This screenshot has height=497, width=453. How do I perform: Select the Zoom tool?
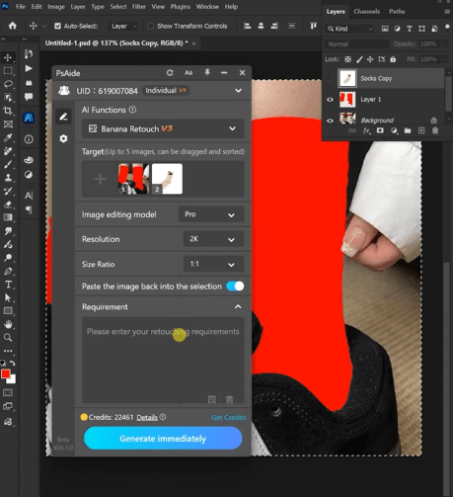click(8, 337)
